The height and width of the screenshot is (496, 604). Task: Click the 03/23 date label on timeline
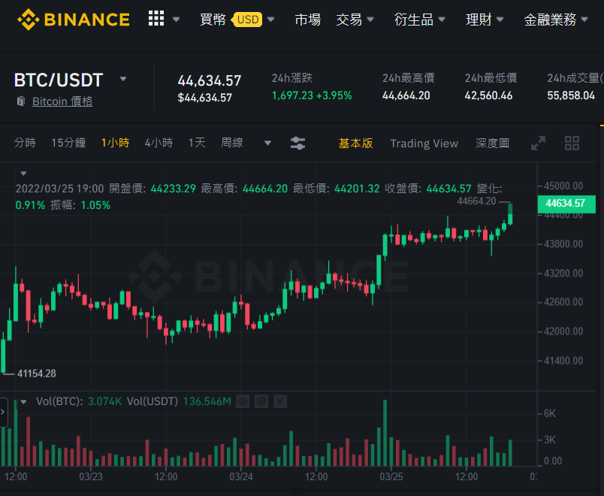(x=90, y=476)
